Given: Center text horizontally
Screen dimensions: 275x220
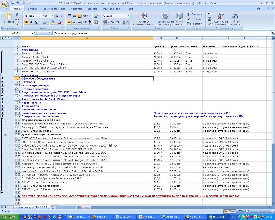Looking at the screenshot, I should (x=74, y=22).
